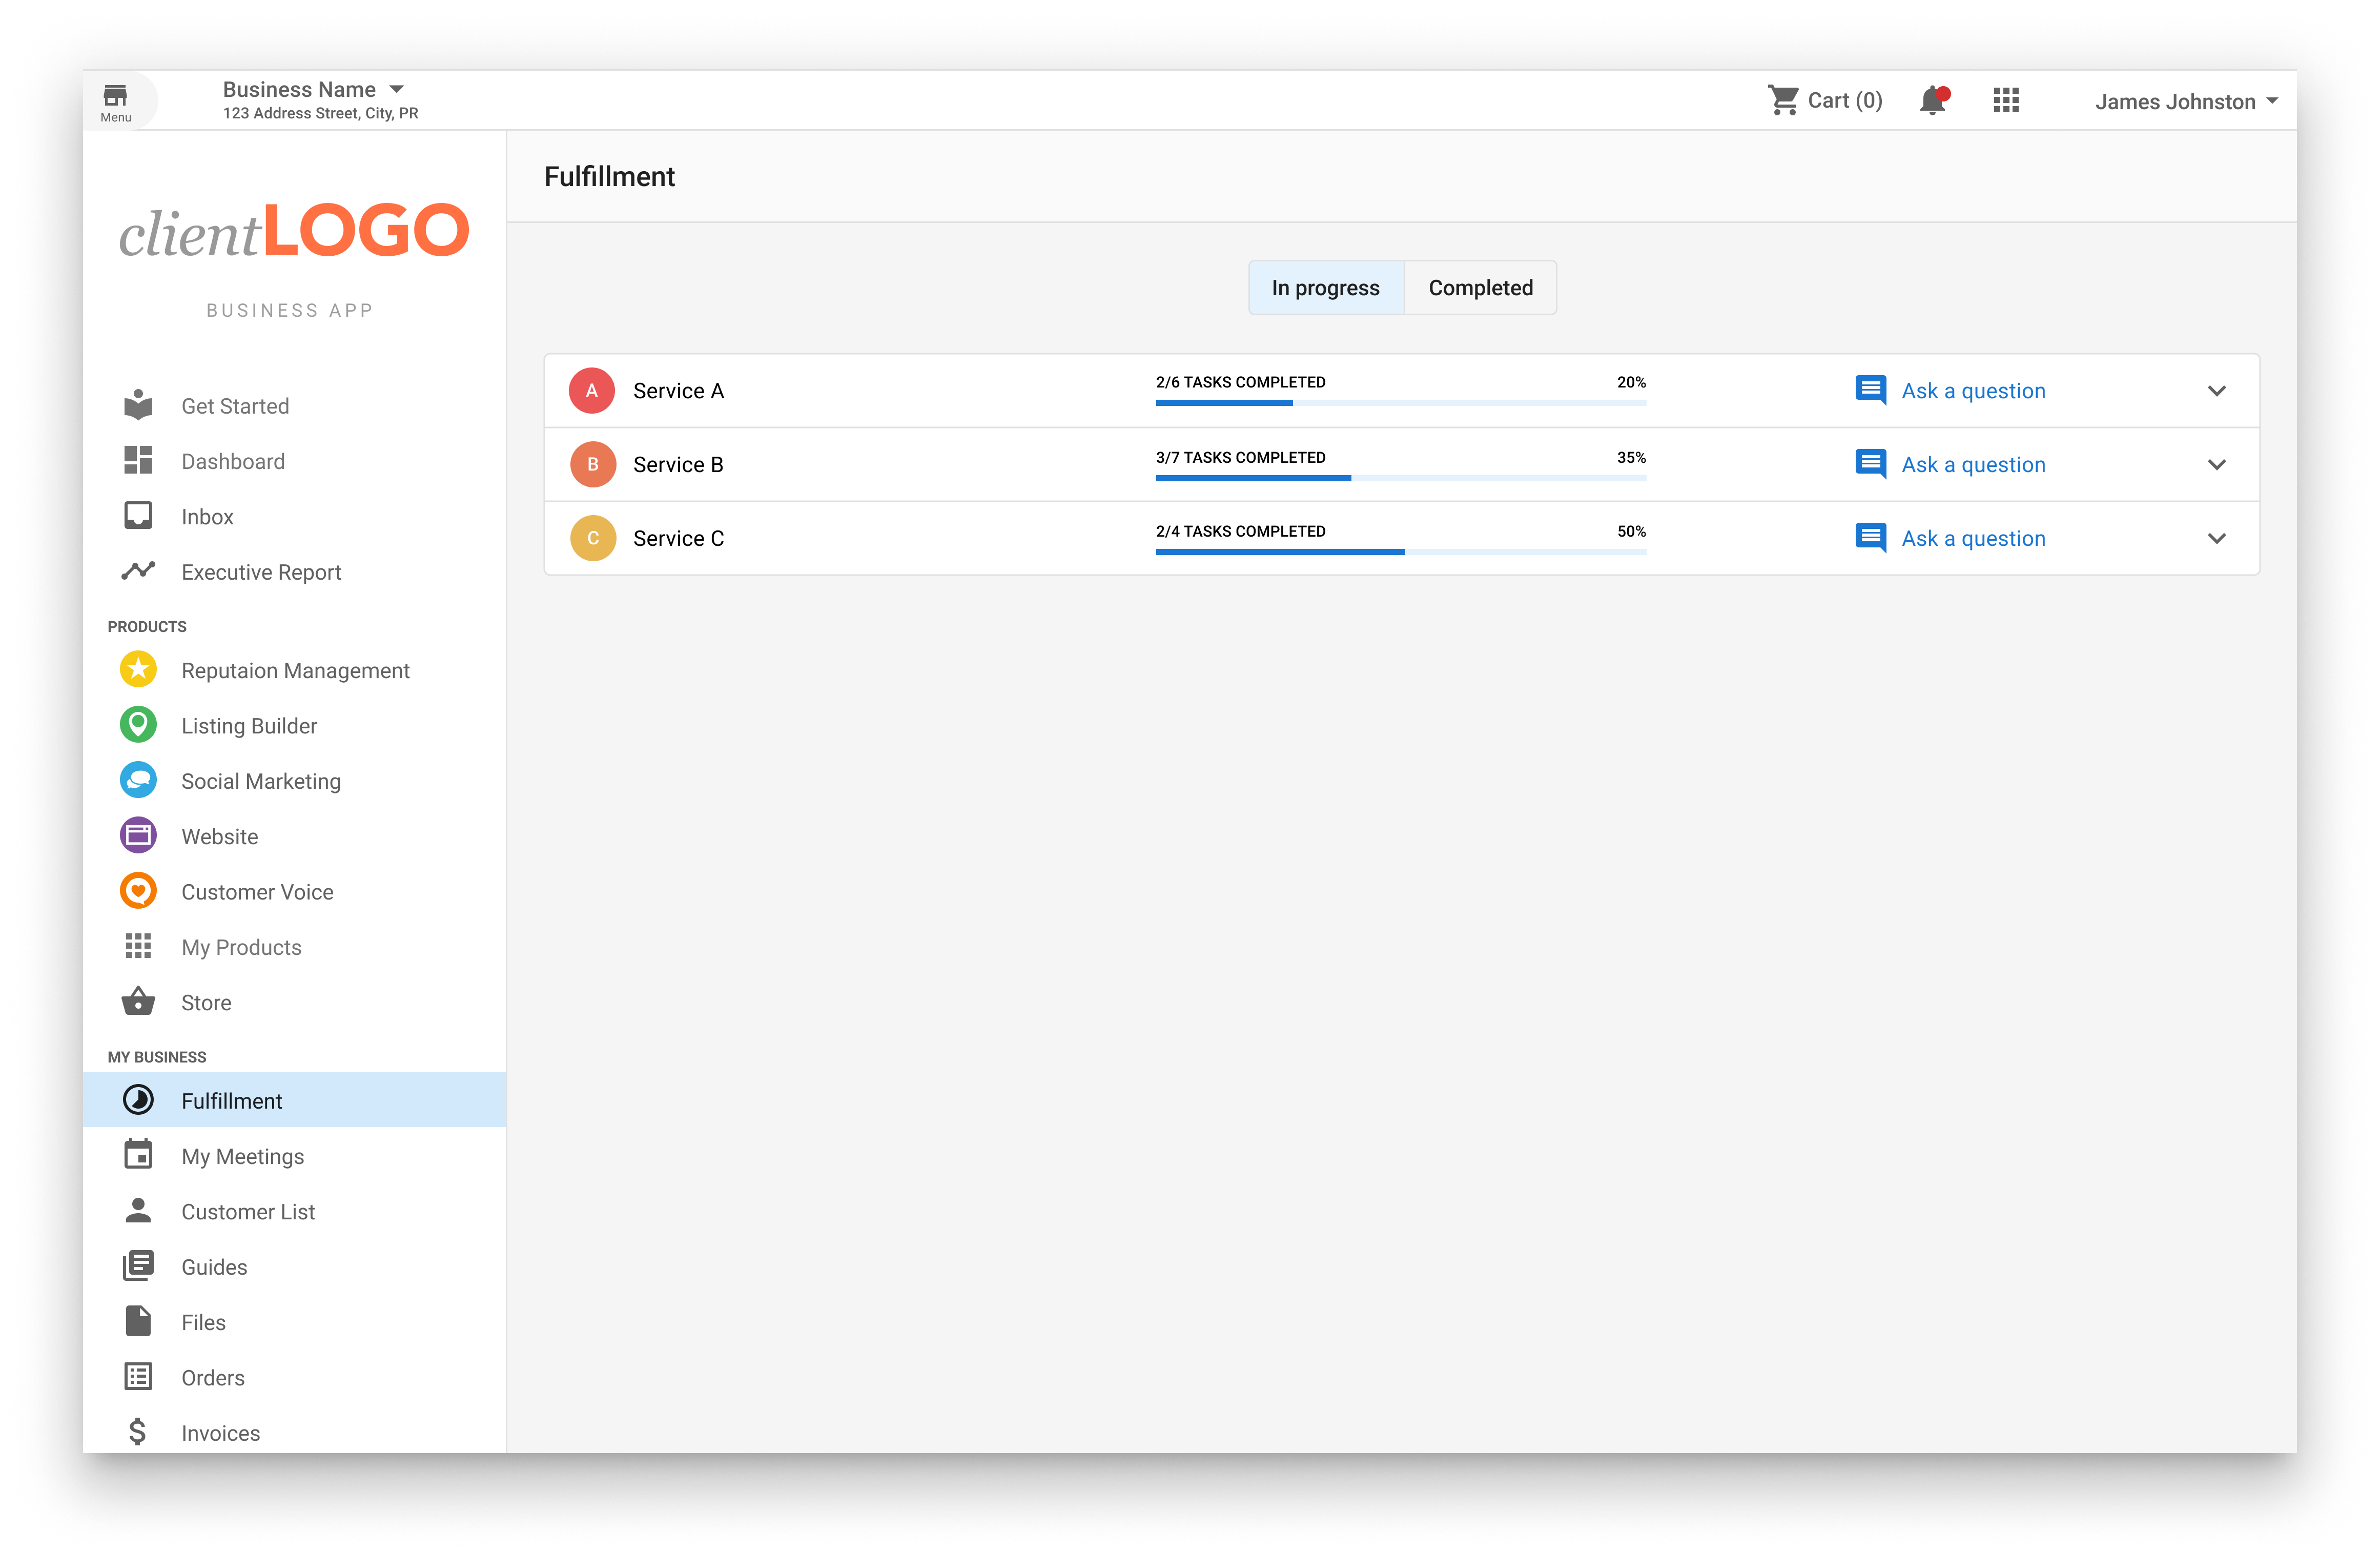Image resolution: width=2380 pixels, height=1553 pixels.
Task: Open Store menu label
Action: click(x=206, y=1002)
